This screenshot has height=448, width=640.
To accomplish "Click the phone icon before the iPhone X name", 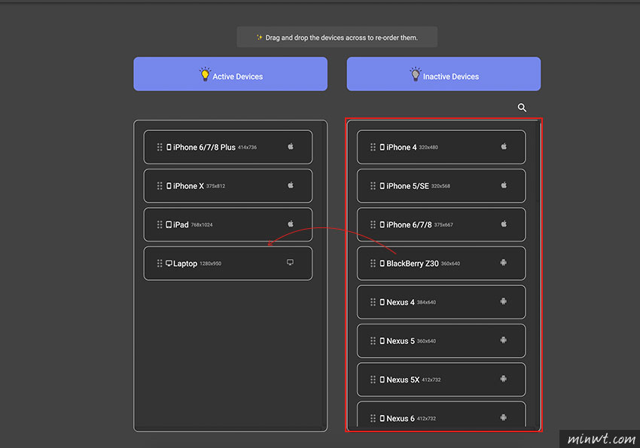I will [169, 186].
